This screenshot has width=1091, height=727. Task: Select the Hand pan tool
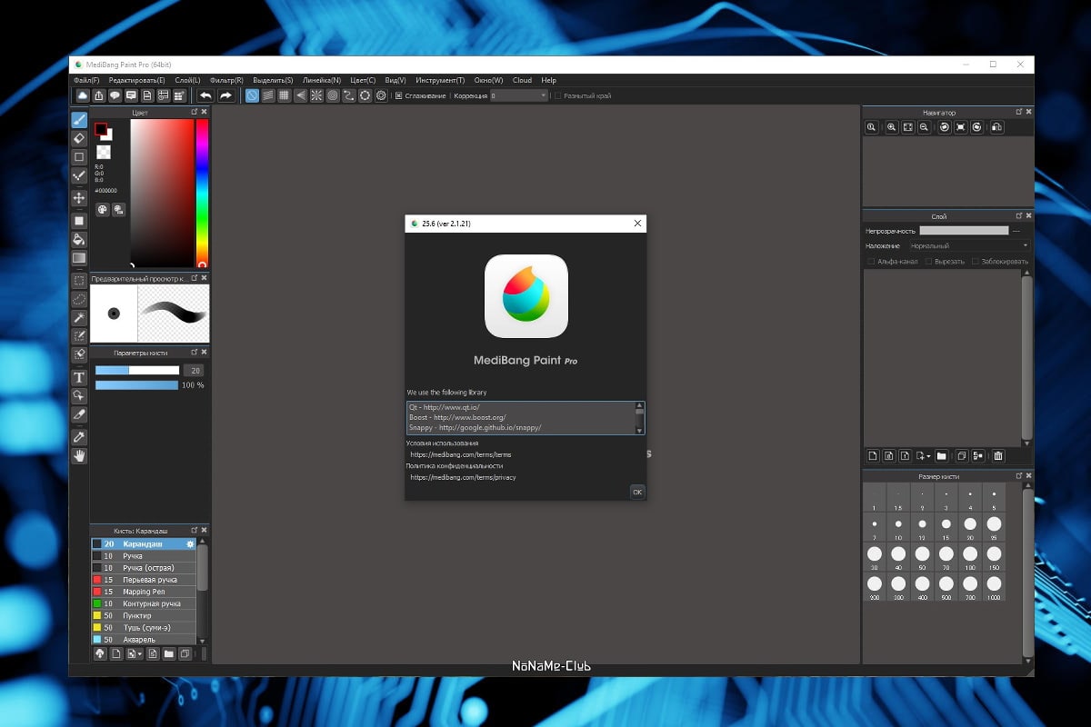[x=79, y=455]
